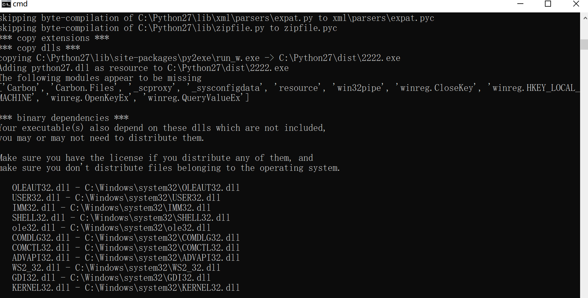Screen dimensions: 588x298
Task: Click the OLEAUT32.dll dependency line
Action: click(126, 188)
